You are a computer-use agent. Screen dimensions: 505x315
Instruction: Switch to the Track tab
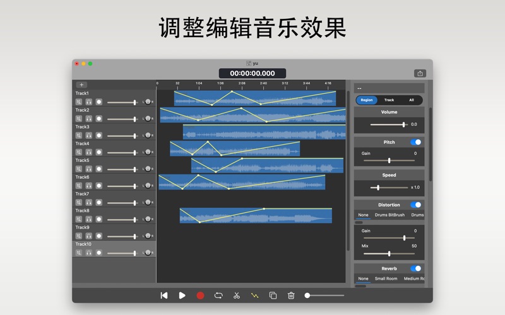389,100
